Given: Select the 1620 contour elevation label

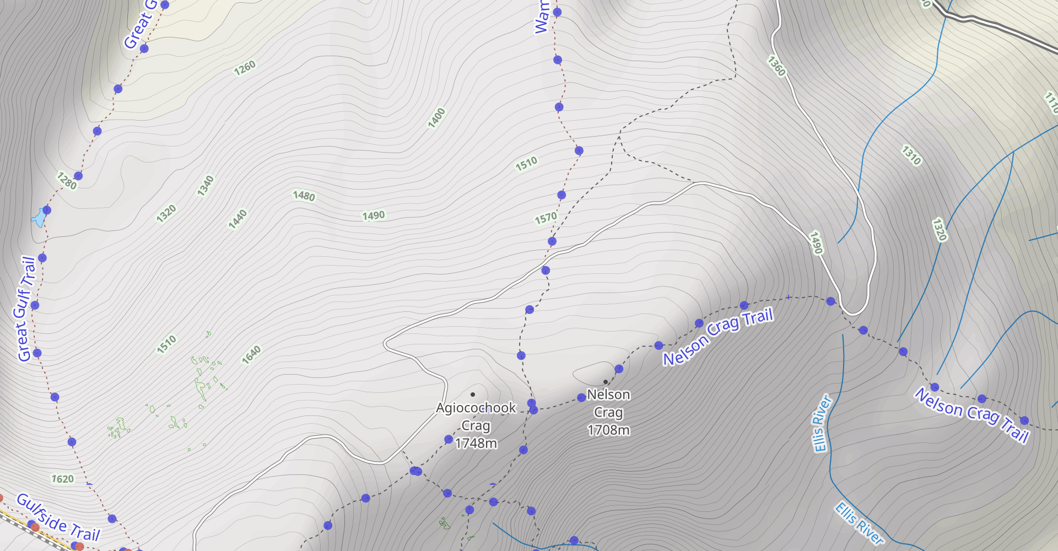Looking at the screenshot, I should coord(62,479).
